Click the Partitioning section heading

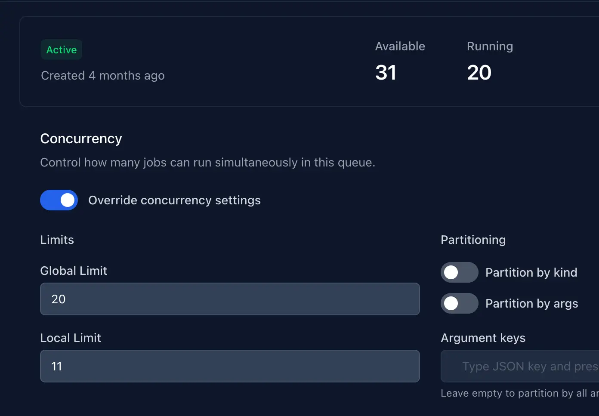coord(473,240)
